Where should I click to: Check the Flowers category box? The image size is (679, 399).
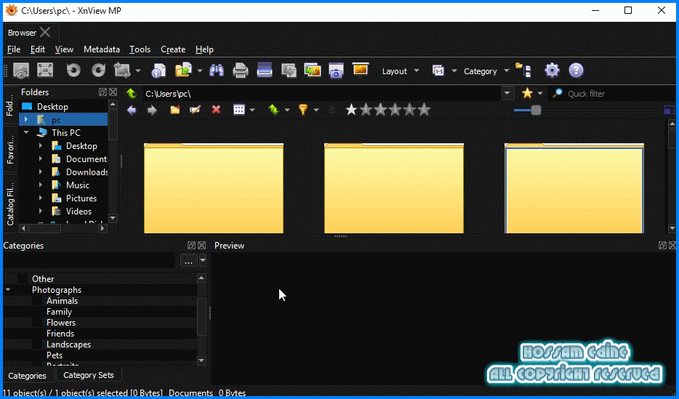click(x=37, y=323)
